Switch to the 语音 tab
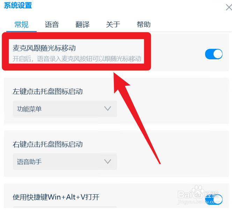This screenshot has height=210, width=232. point(52,24)
